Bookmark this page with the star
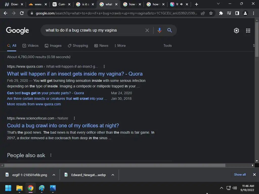 211,13
